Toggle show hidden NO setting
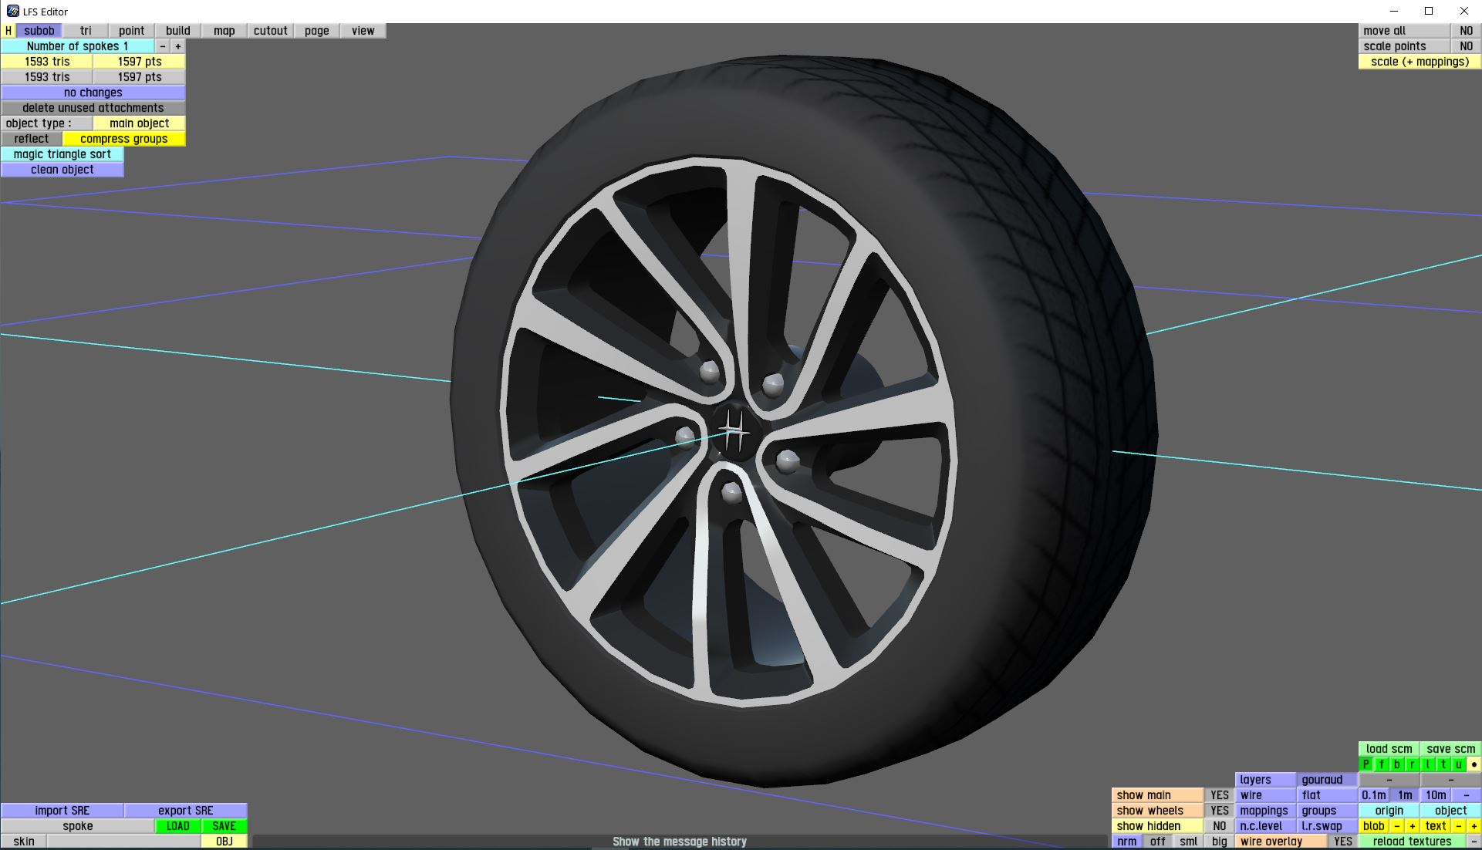Screen dimensions: 1482x850 (x=1219, y=826)
